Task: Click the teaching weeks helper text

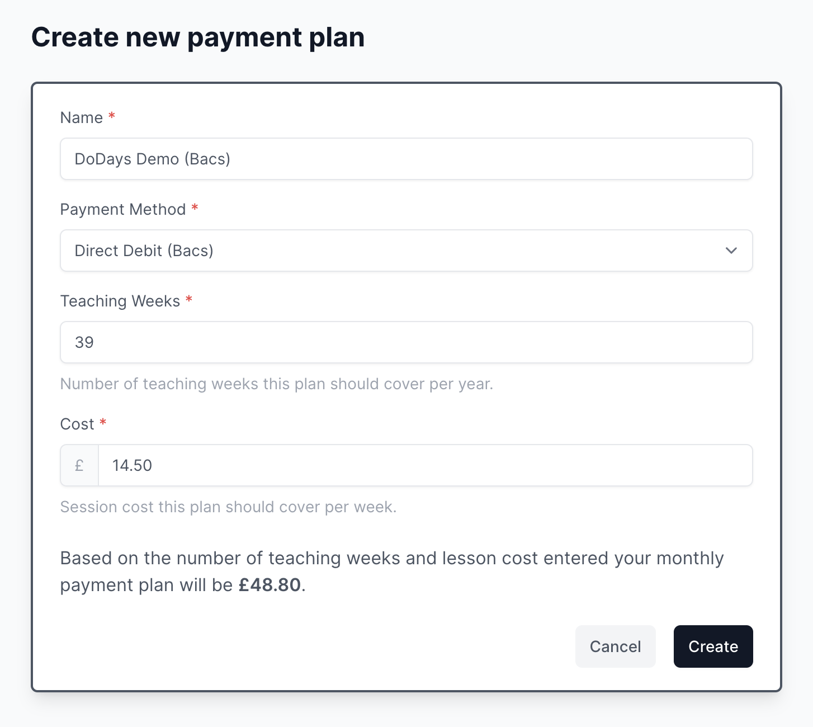Action: [x=276, y=384]
